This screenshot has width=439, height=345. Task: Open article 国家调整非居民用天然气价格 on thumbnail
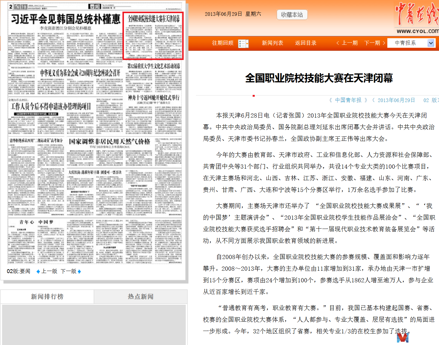(109, 142)
